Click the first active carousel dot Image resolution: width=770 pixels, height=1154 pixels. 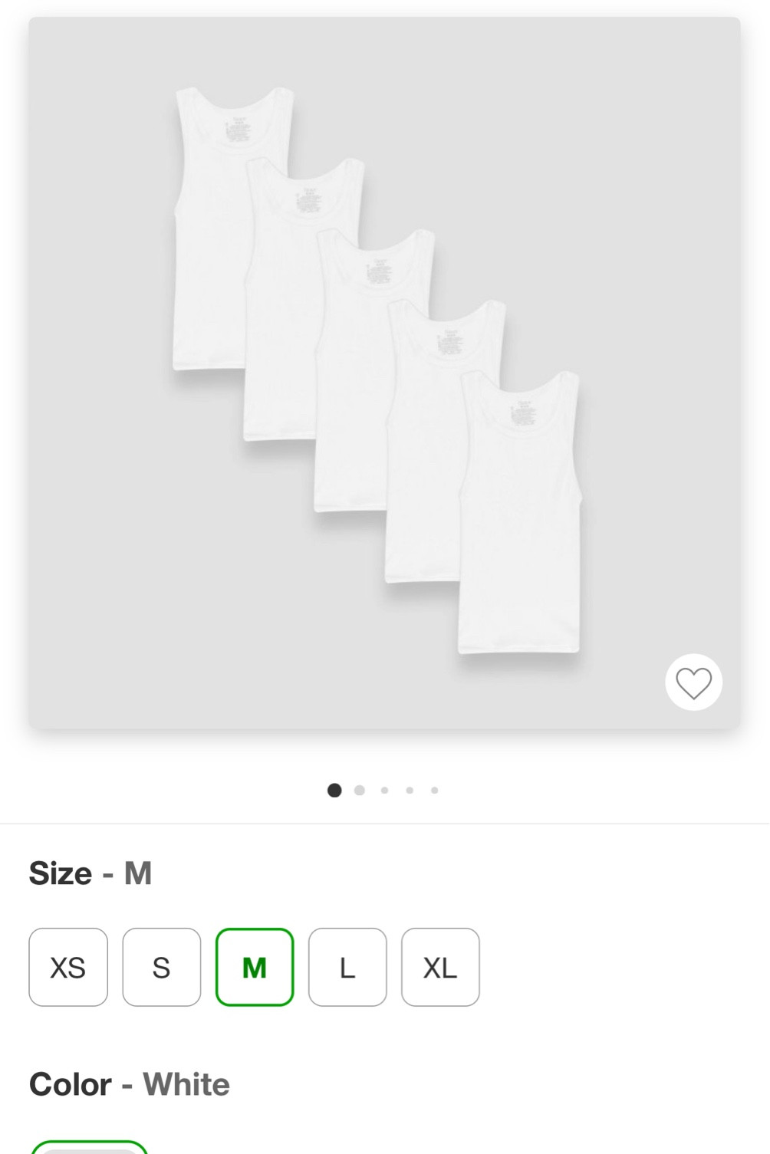coord(334,791)
